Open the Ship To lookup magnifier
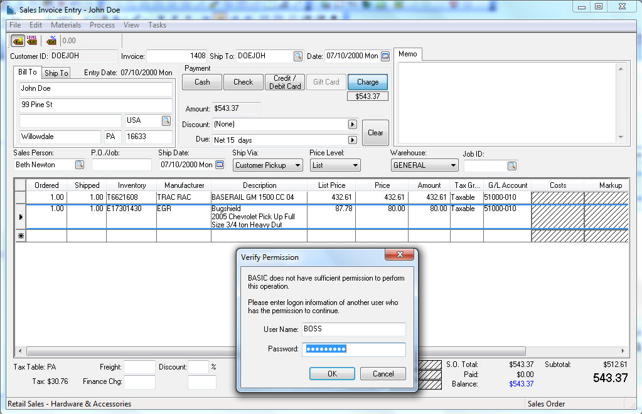This screenshot has height=414, width=642. pos(298,56)
